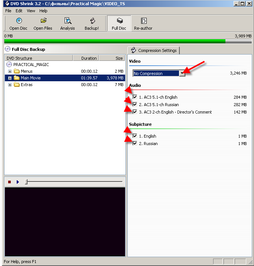Image resolution: width=254 pixels, height=266 pixels.
Task: Play the video preview
Action: pyautogui.click(x=18, y=182)
